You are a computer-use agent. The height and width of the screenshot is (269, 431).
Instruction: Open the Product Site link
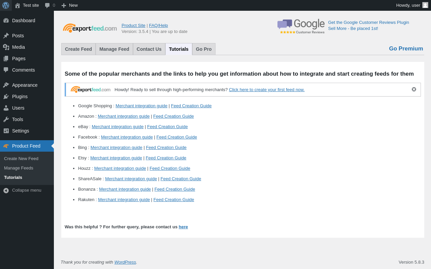[x=133, y=26]
